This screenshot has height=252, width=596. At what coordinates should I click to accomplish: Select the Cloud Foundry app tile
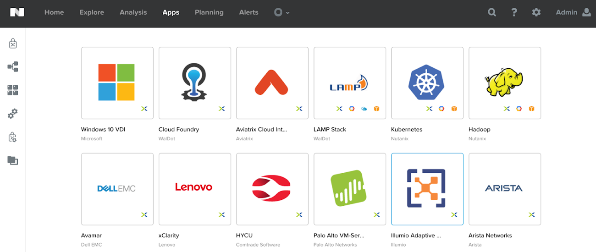(195, 83)
